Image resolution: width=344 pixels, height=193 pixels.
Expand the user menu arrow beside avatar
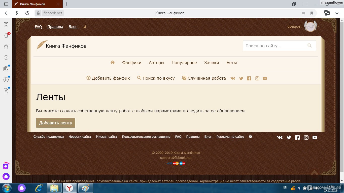click(x=318, y=26)
